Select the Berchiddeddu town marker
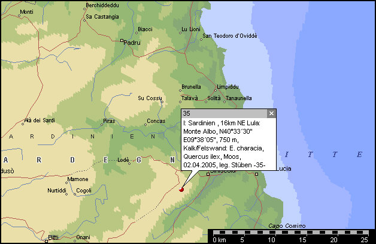The image size is (376, 244). (x=85, y=5)
